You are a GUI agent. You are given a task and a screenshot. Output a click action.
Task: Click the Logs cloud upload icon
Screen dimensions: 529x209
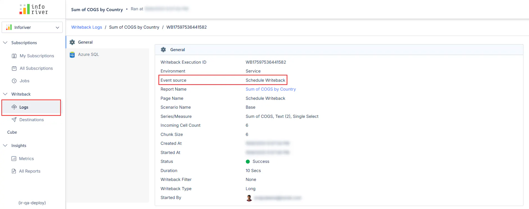tap(14, 107)
